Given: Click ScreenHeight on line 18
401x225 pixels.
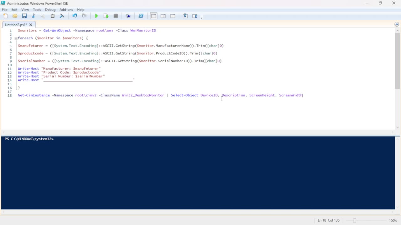Looking at the screenshot, I should tap(262, 95).
